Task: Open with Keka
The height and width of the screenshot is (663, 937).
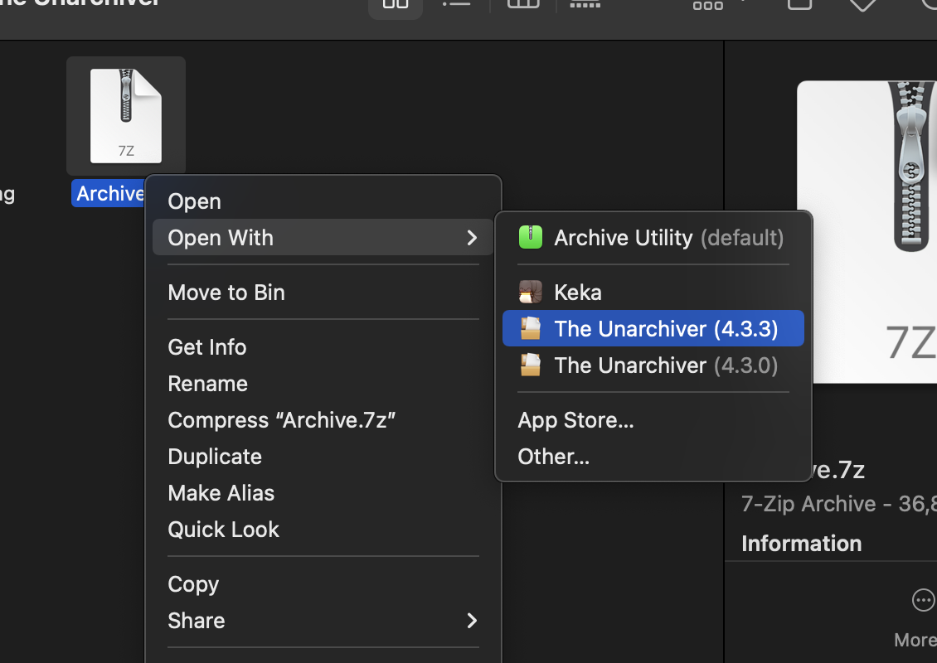Action: pos(653,293)
